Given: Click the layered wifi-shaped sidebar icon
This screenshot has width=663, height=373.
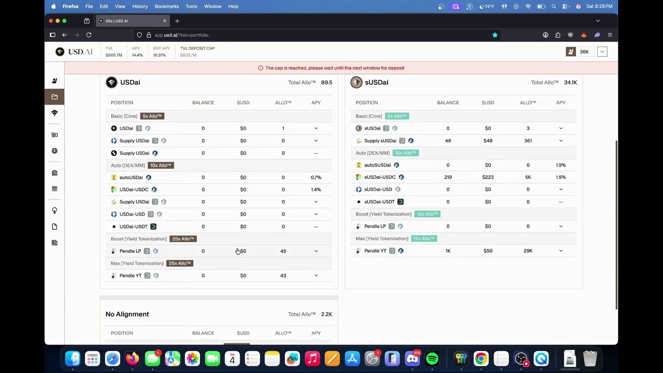Looking at the screenshot, I should point(54,113).
